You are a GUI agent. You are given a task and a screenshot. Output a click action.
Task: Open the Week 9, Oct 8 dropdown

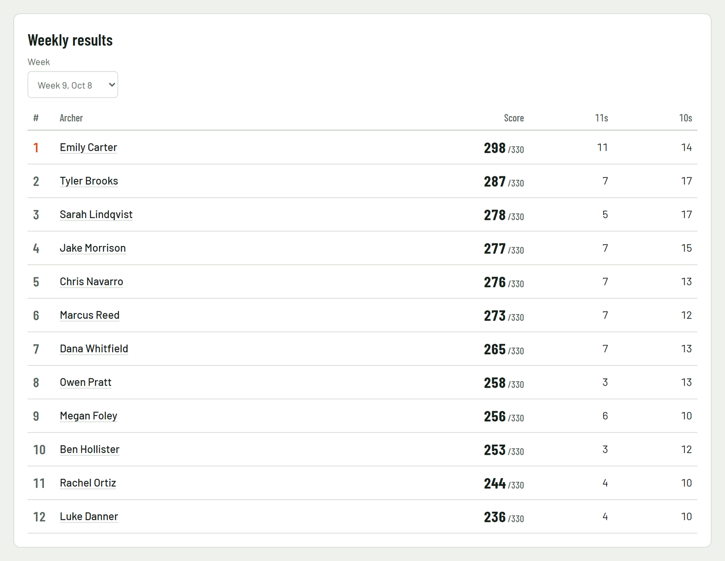[x=72, y=85]
